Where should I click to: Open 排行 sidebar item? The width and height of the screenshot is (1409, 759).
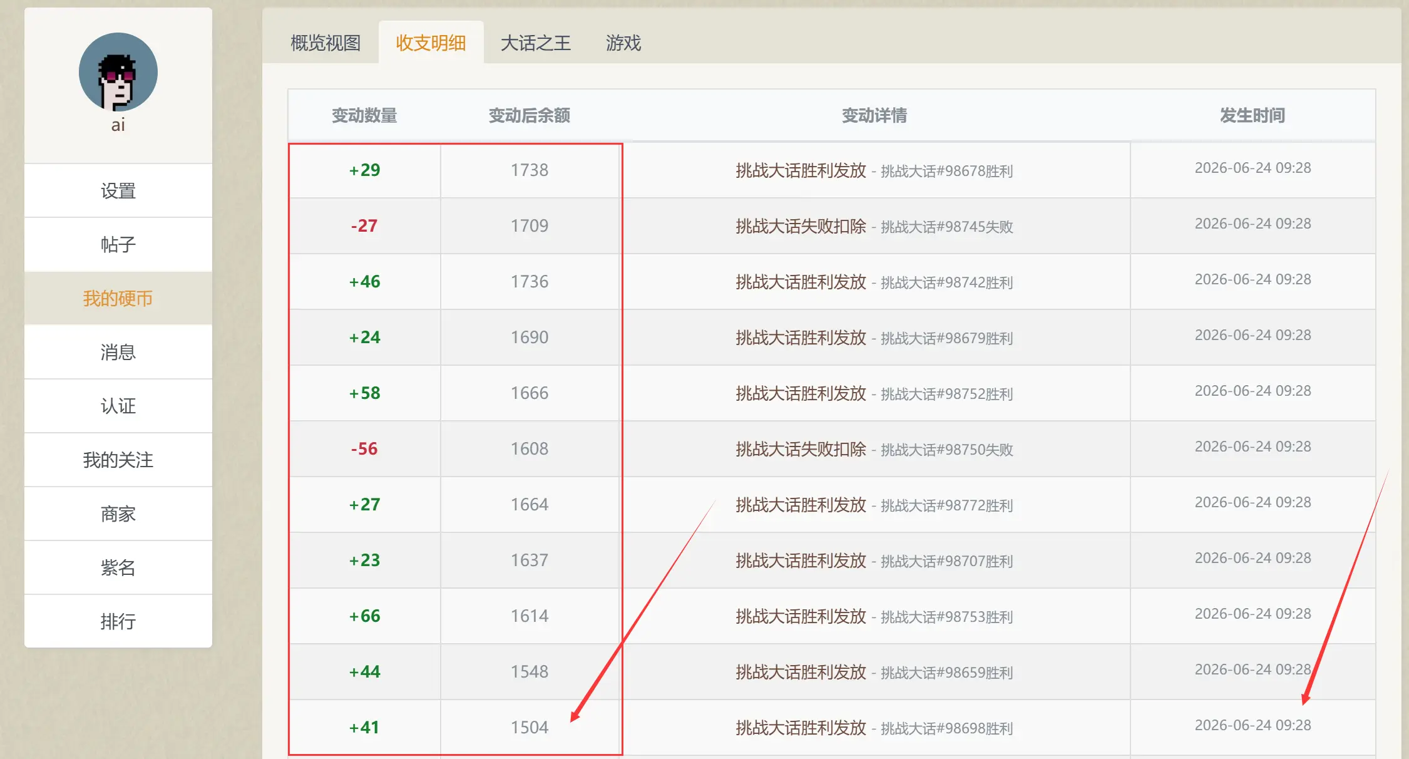[118, 621]
